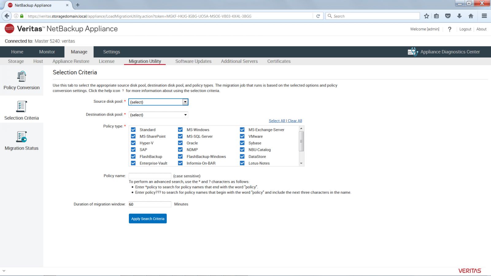Click the help question mark icon
Viewport: 491px width, 276px height.
(450, 29)
